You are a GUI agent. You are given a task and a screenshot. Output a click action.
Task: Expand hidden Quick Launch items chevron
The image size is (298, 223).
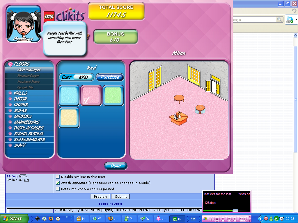[67, 217]
